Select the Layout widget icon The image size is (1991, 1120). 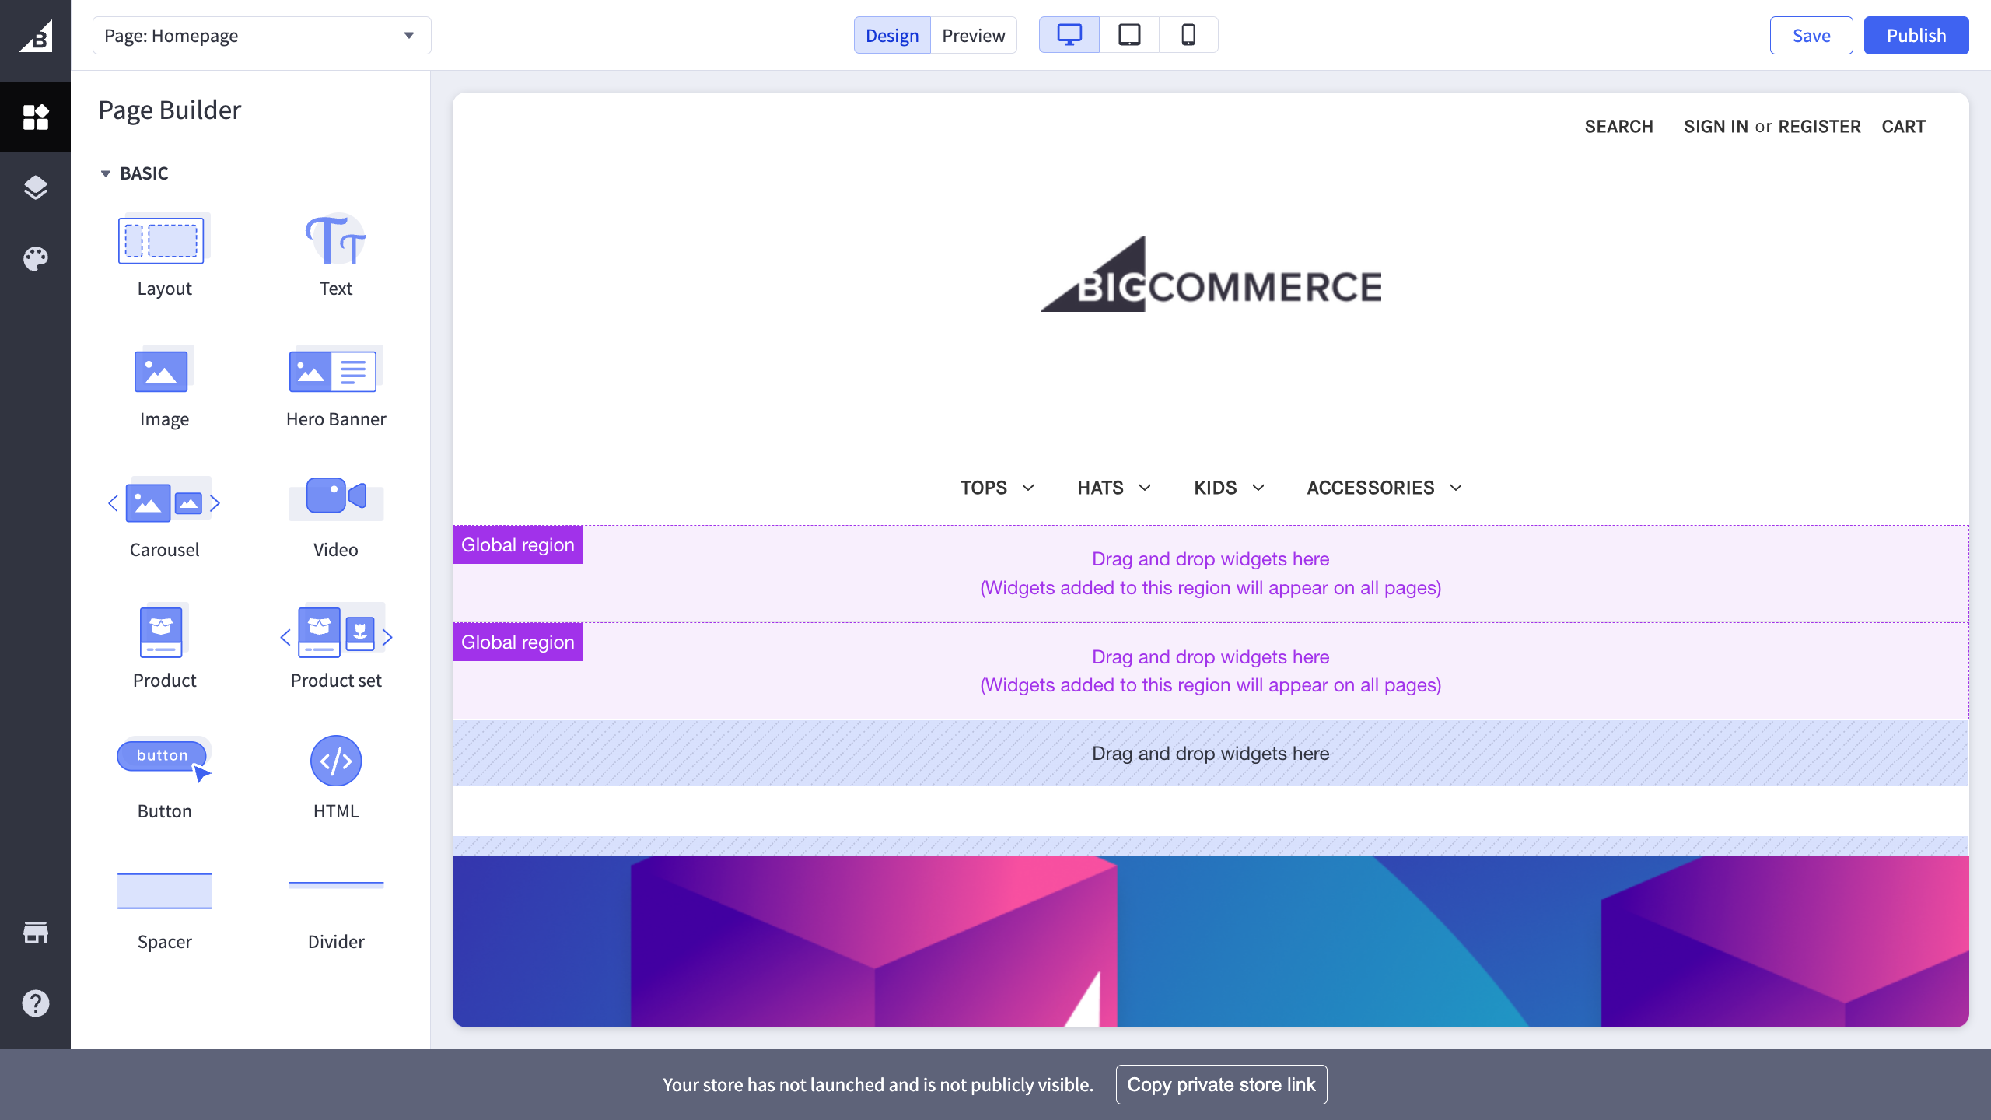[163, 240]
